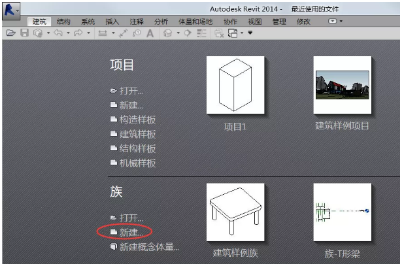Open the 修改 ribbon tab
This screenshot has height=266, width=404.
303,22
